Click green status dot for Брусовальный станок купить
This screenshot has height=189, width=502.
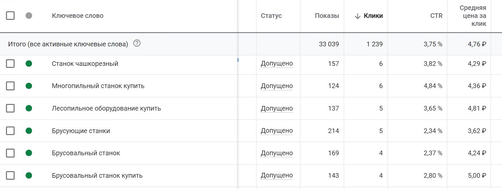click(29, 175)
